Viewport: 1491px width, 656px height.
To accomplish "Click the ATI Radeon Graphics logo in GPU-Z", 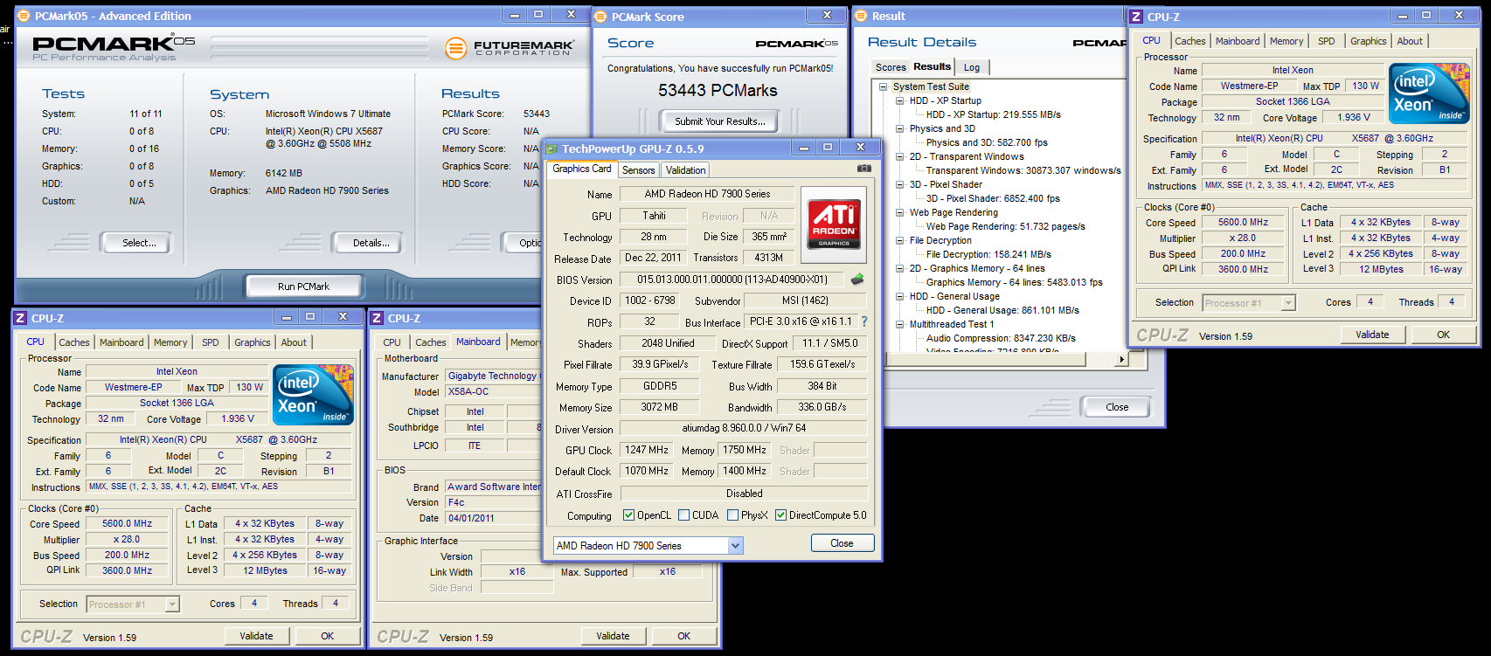I will (x=834, y=224).
